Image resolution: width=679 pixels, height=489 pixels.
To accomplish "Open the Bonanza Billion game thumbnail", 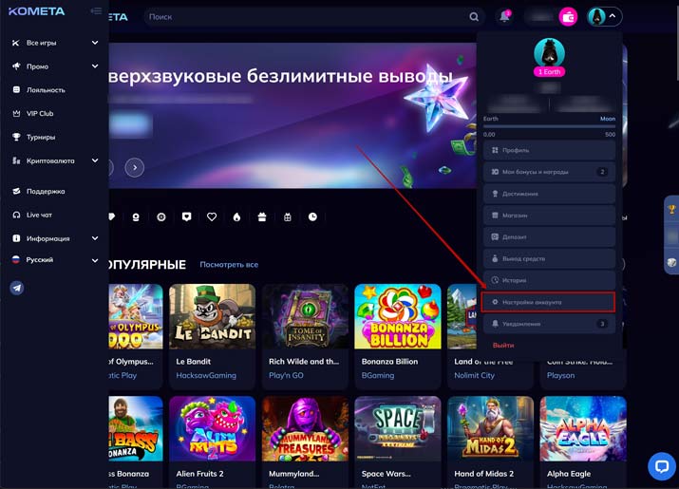I will pyautogui.click(x=398, y=316).
